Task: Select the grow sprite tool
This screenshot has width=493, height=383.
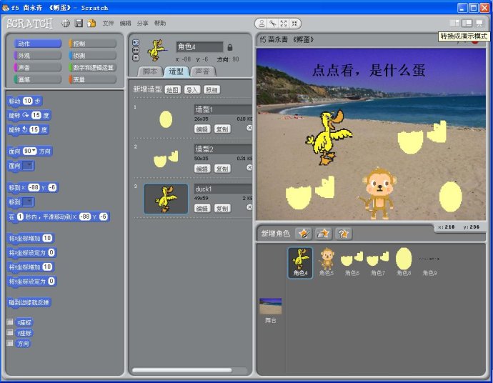Action: click(284, 24)
